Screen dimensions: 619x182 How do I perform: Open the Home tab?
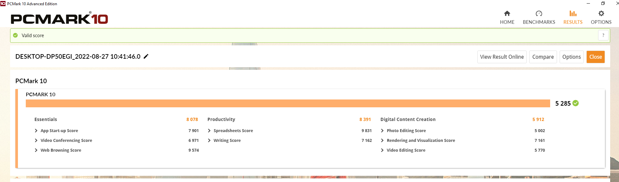coord(507,18)
